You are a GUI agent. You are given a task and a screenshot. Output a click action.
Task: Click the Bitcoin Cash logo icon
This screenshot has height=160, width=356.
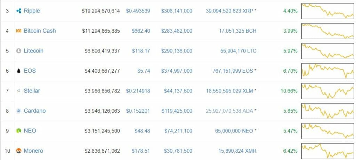pyautogui.click(x=19, y=31)
